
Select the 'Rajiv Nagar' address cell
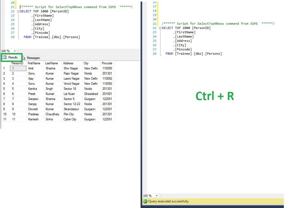pos(72,73)
